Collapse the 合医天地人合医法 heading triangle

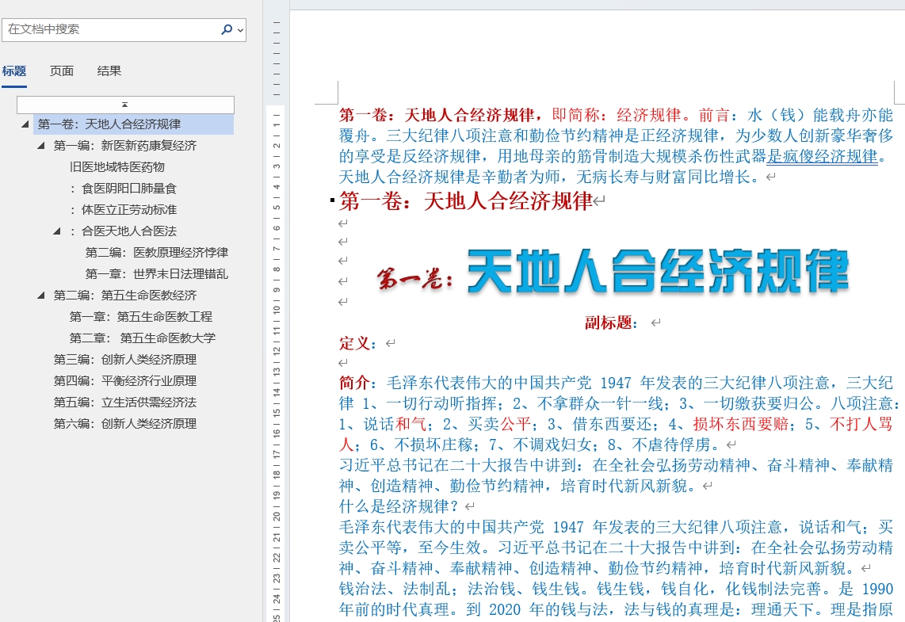pos(57,231)
